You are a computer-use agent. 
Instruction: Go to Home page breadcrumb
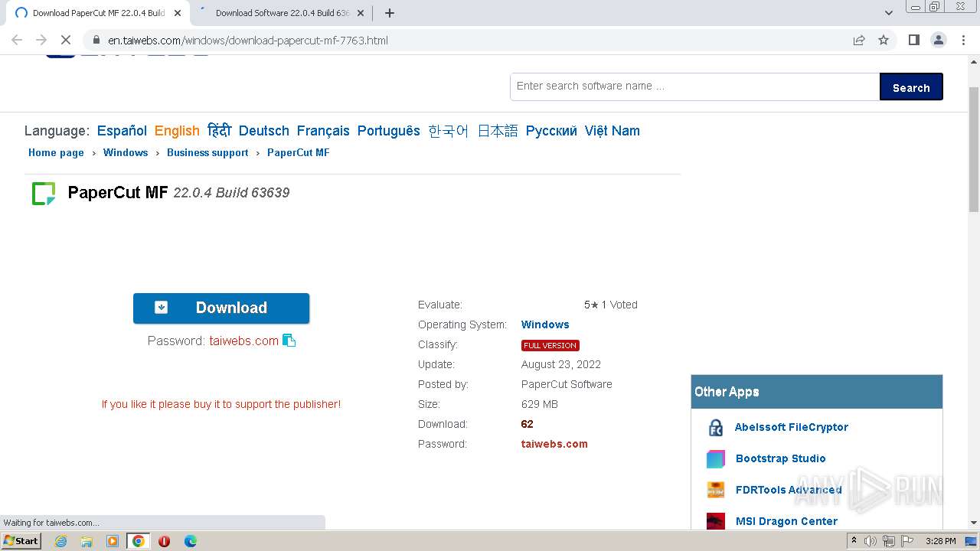[x=56, y=152]
